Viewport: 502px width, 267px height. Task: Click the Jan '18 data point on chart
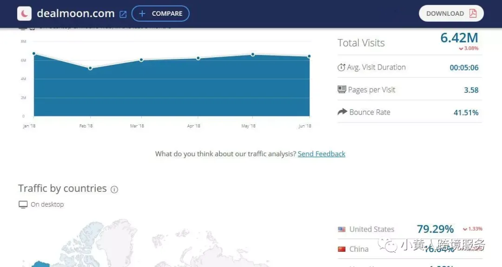click(34, 54)
